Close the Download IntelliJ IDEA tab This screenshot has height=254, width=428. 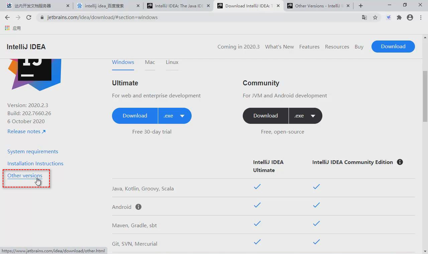[x=278, y=6]
